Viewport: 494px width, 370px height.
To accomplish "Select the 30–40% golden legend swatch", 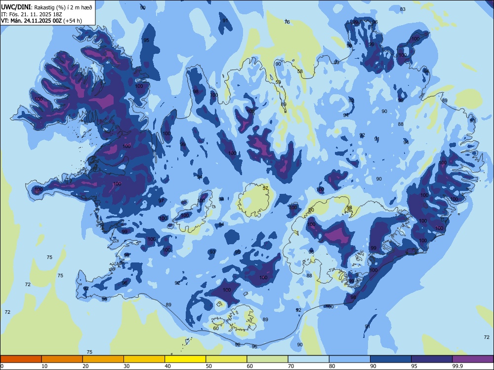I will pos(144,359).
